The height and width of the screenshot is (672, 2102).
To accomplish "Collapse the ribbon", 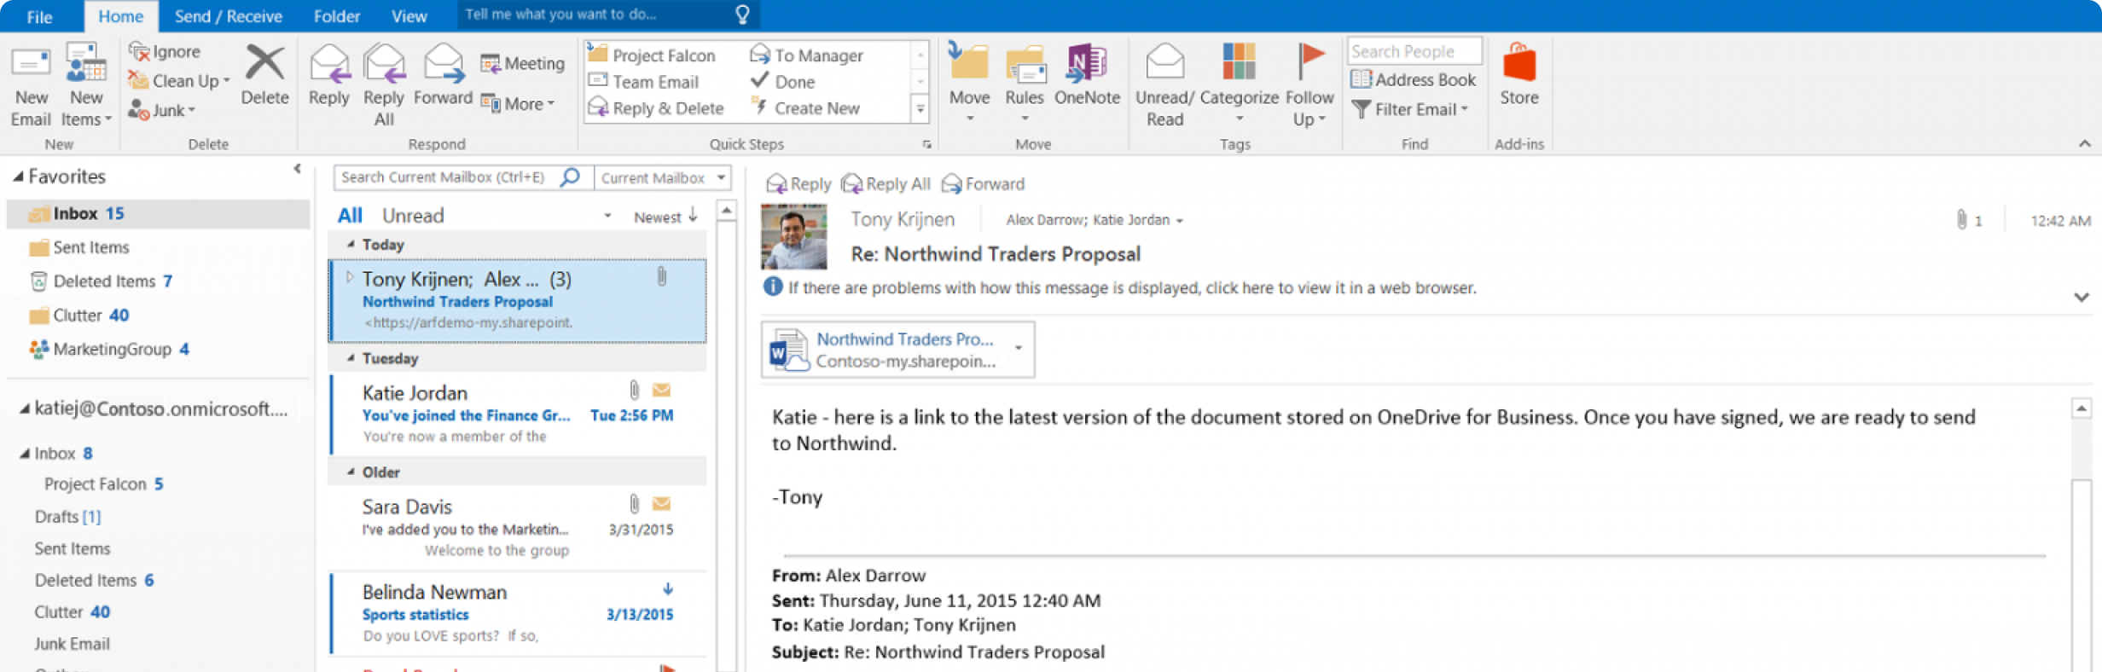I will [x=2084, y=143].
